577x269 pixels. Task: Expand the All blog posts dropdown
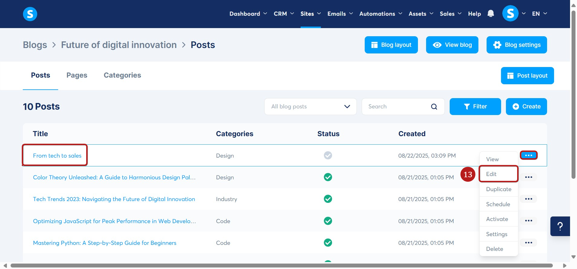(310, 107)
